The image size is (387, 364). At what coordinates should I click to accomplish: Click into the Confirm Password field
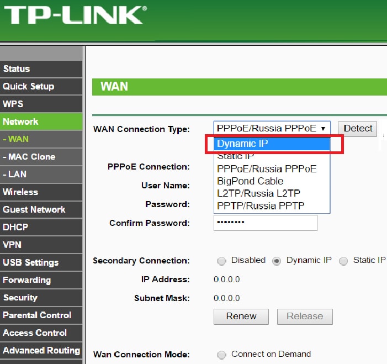tap(266, 223)
